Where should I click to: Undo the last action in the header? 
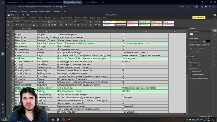coord(33,15)
